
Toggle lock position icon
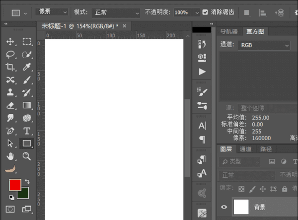click(x=263, y=189)
